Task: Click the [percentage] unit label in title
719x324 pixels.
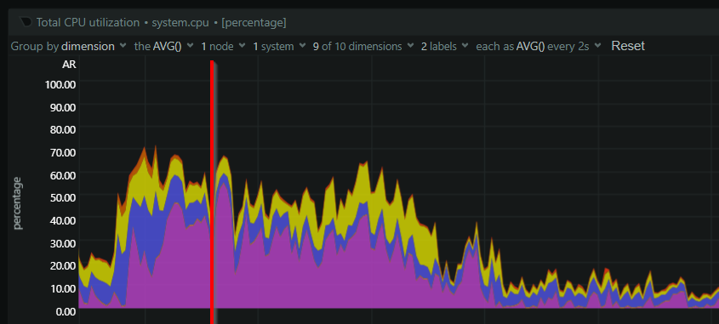Action: pyautogui.click(x=254, y=22)
